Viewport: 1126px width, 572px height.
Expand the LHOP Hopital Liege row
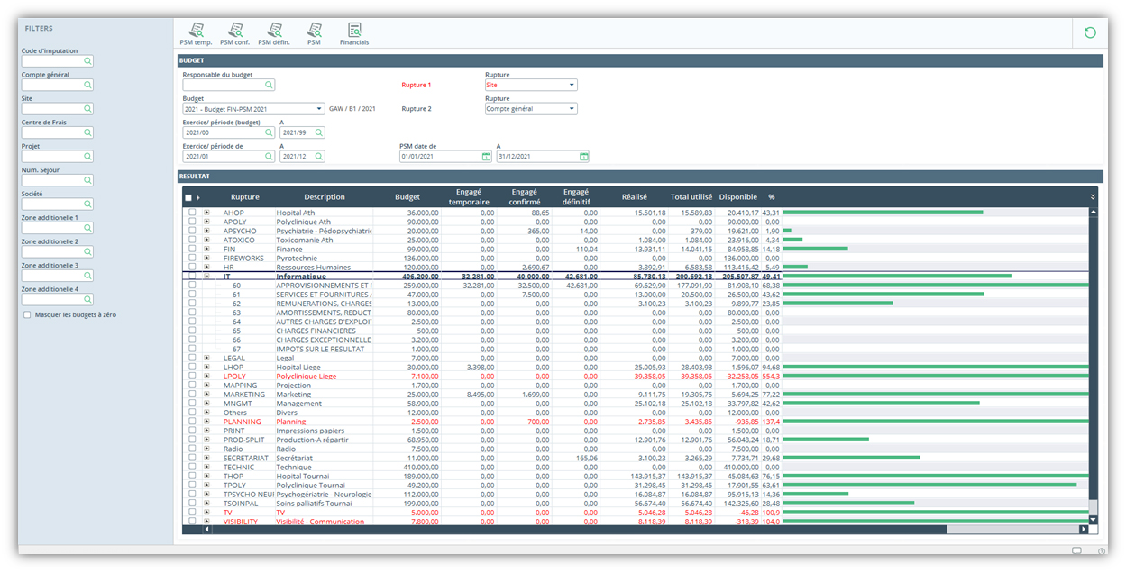point(207,367)
